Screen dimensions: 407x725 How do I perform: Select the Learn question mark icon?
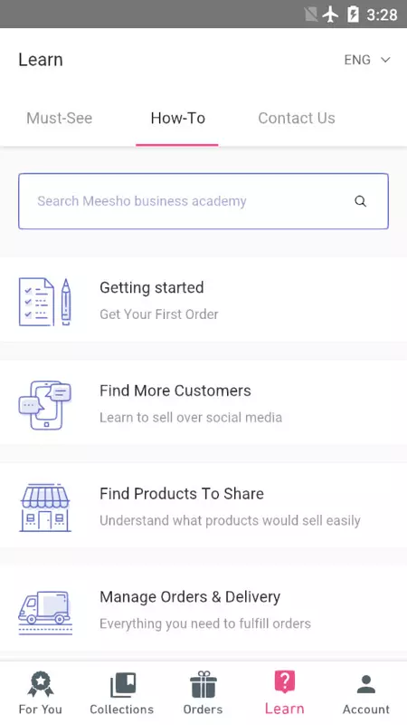[x=285, y=682]
